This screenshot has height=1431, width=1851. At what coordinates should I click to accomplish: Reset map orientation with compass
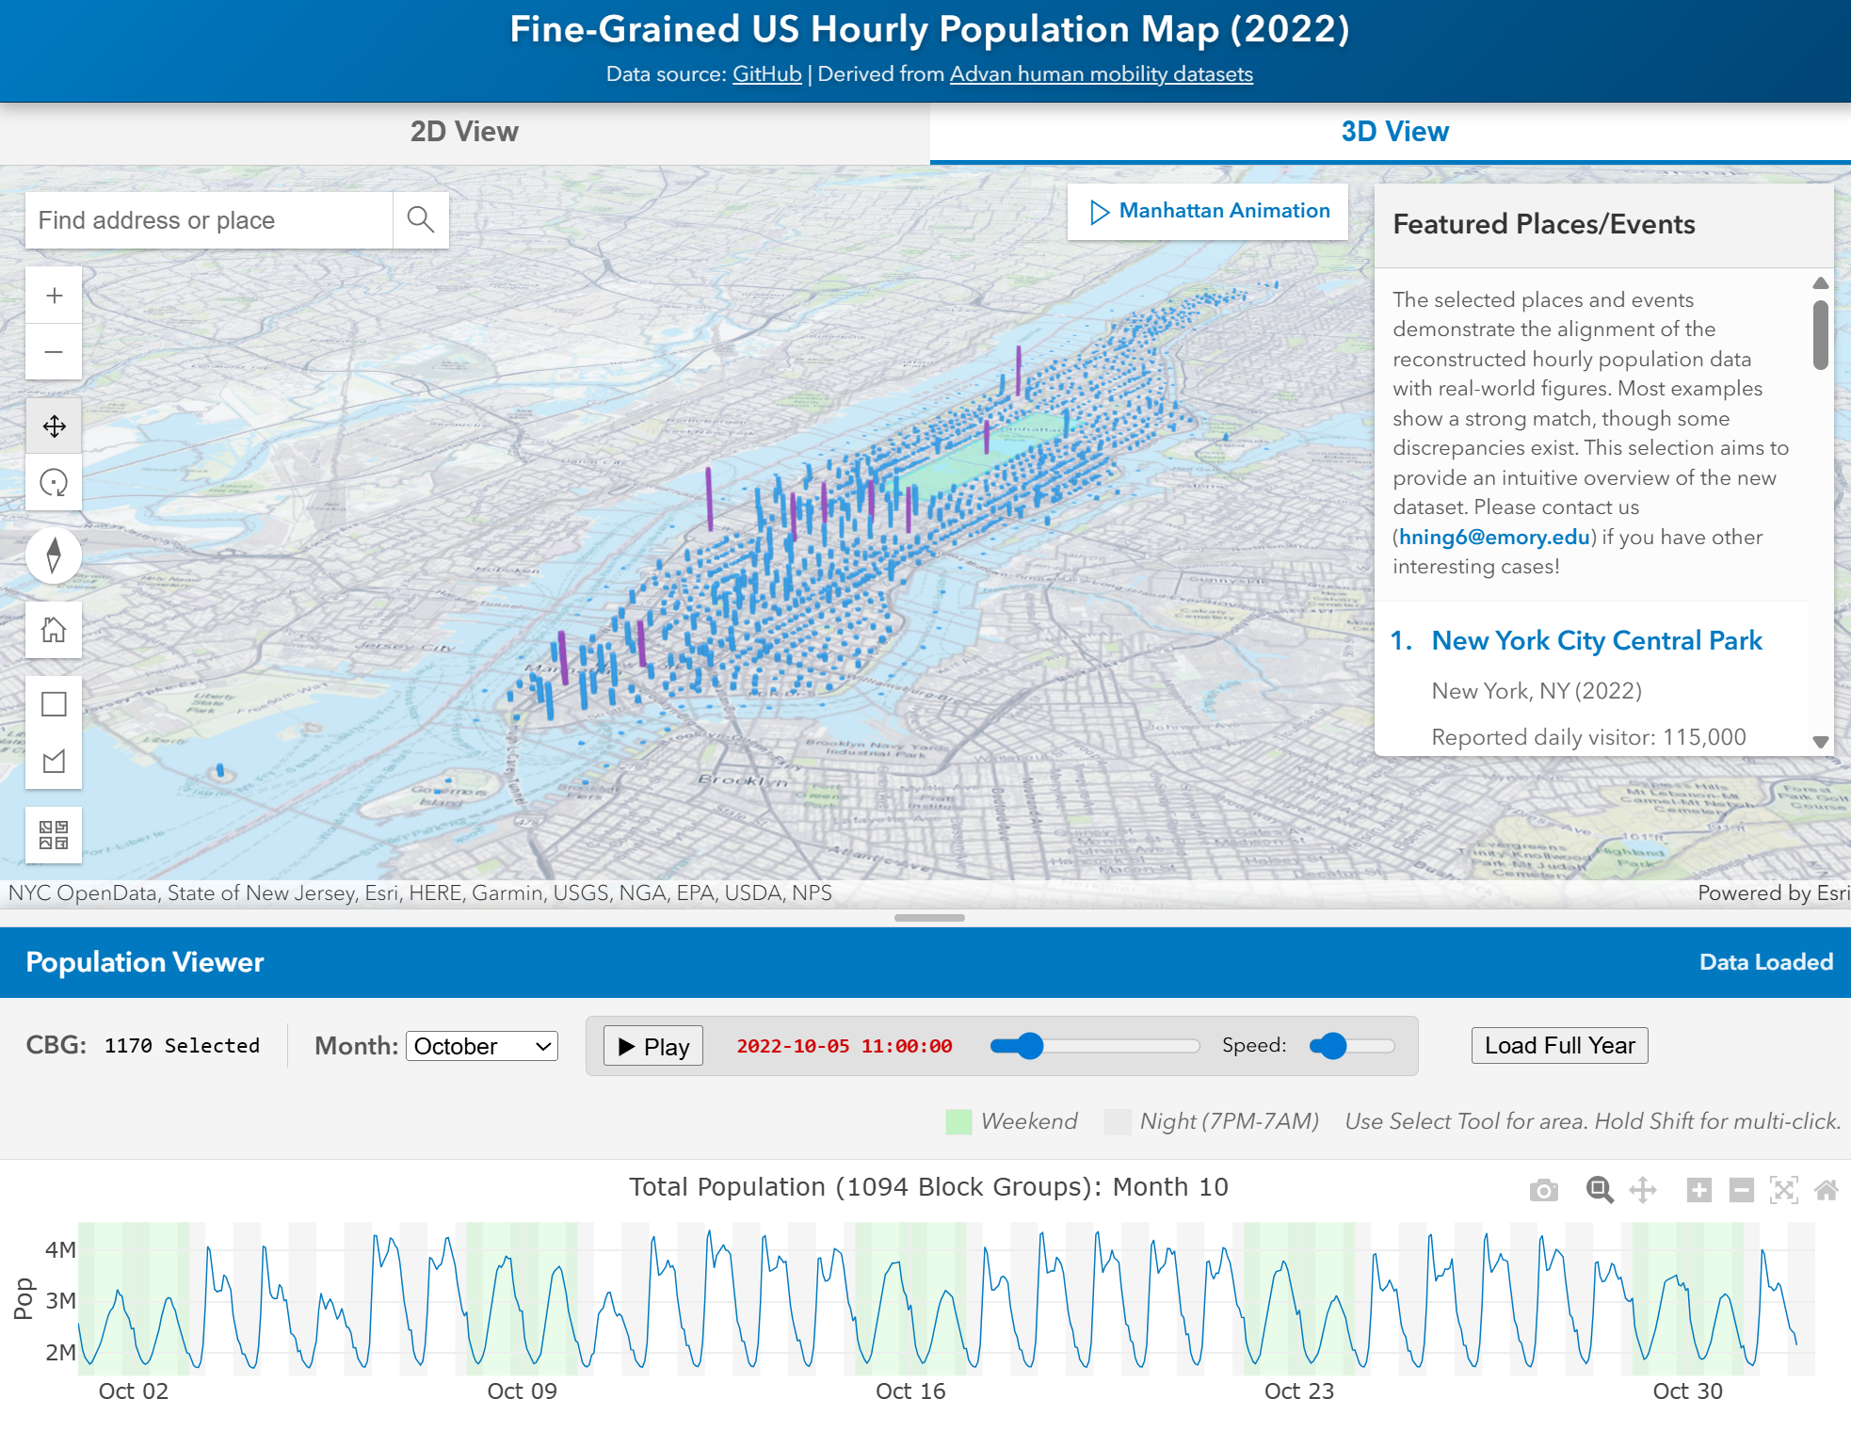pos(54,555)
